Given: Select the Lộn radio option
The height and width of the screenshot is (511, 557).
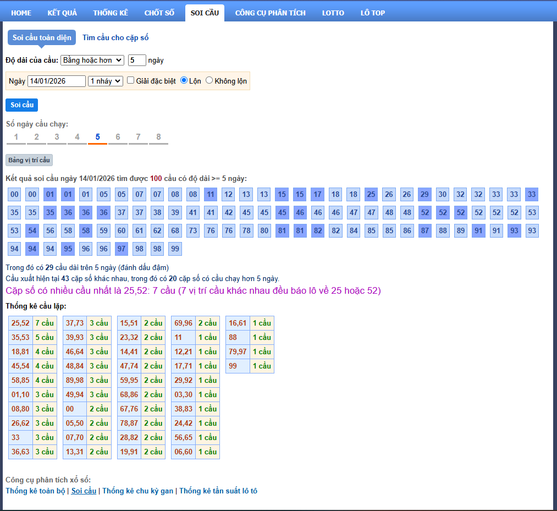Looking at the screenshot, I should tap(184, 80).
